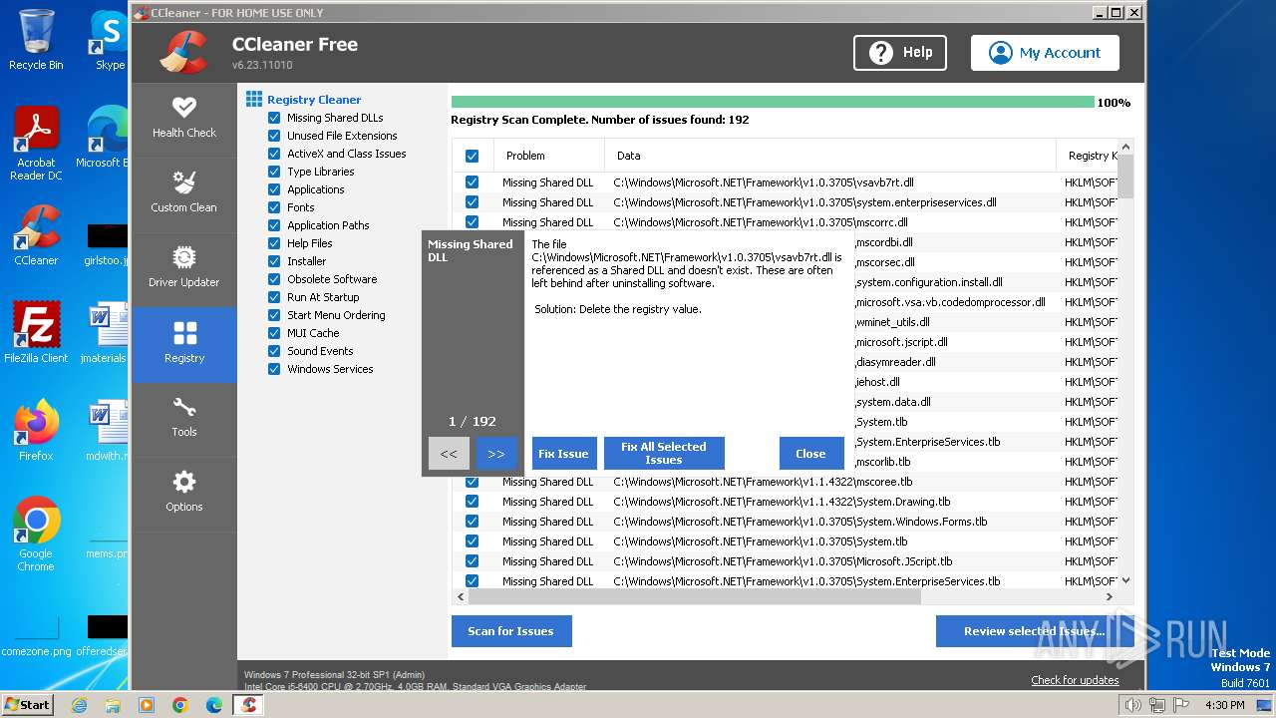The height and width of the screenshot is (718, 1276).
Task: Toggle MUI Cache checkbox
Action: pyautogui.click(x=274, y=333)
